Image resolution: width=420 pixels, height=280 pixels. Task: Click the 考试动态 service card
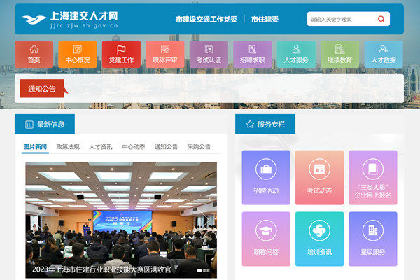[319, 177]
